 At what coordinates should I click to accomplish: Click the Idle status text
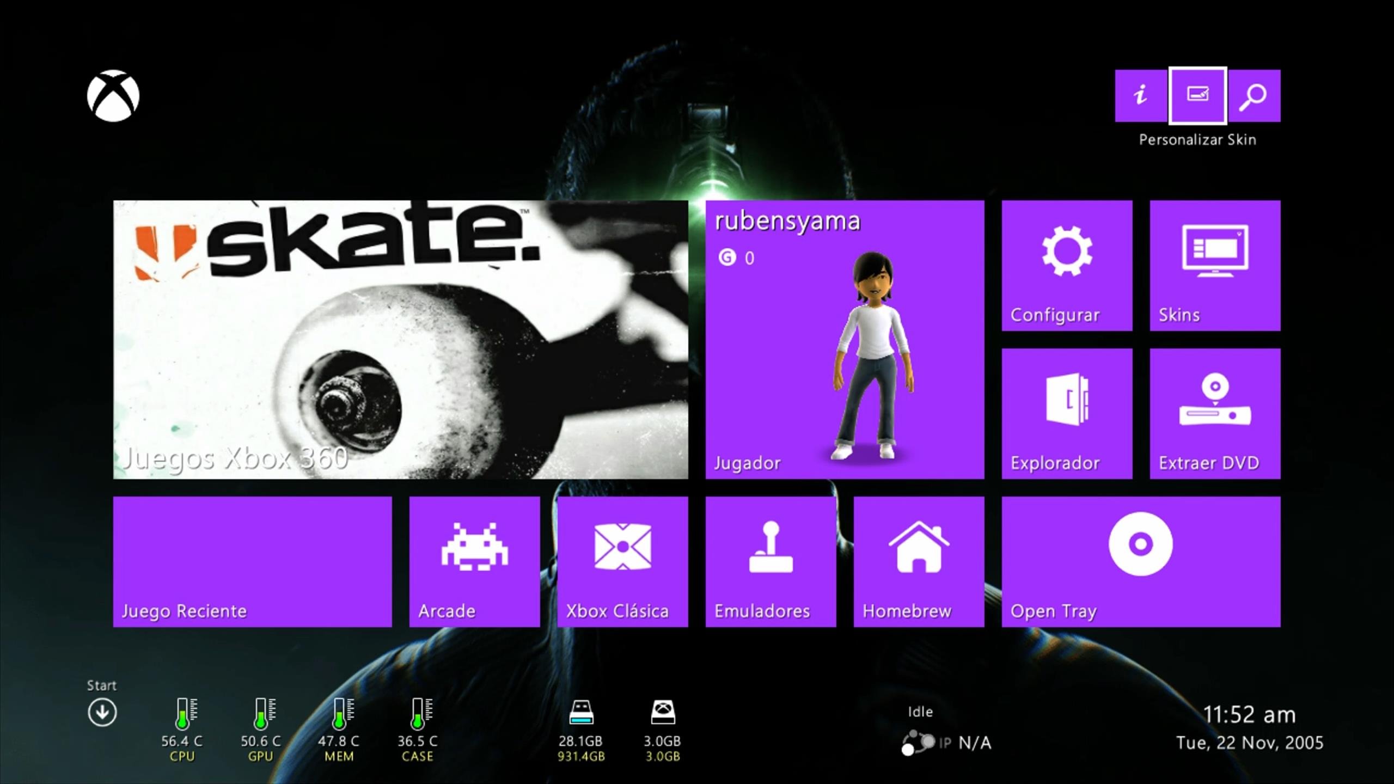click(x=920, y=712)
